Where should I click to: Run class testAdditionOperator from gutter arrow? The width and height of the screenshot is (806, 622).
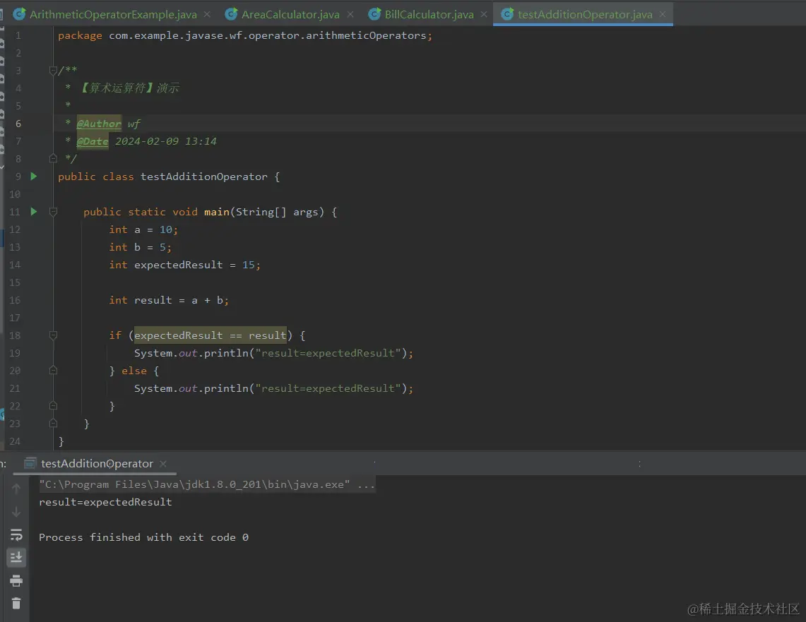(33, 177)
